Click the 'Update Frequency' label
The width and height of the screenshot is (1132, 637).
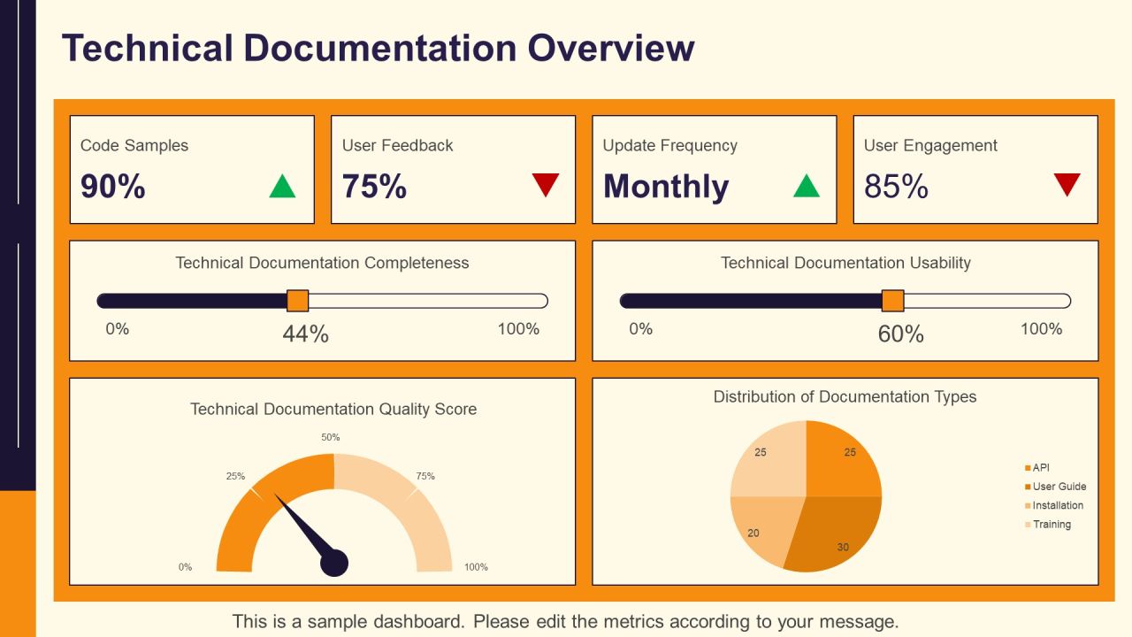(669, 146)
